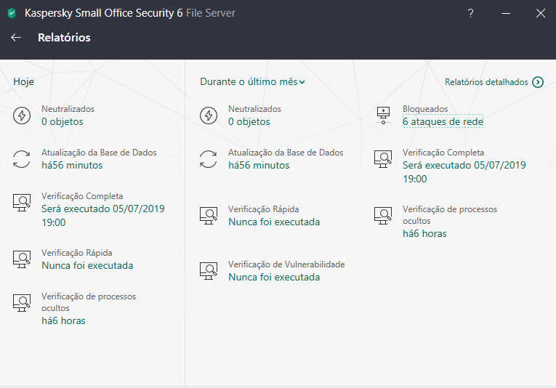This screenshot has height=388, width=556.
Task: Click the Verificação Completa icon under Hoje
Action: point(22,203)
